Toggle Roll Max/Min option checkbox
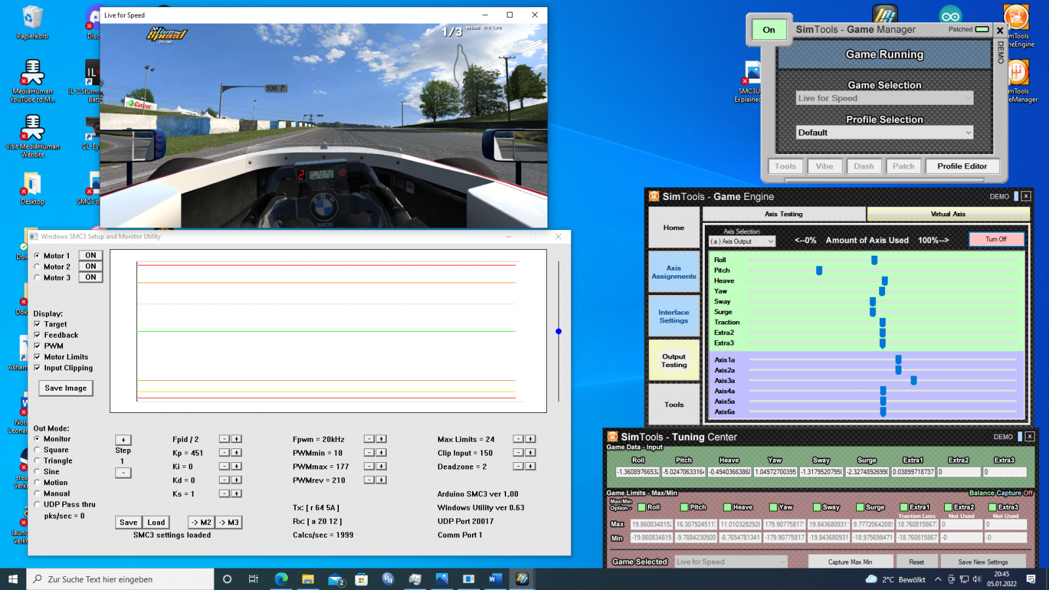This screenshot has width=1049, height=590. tap(641, 507)
